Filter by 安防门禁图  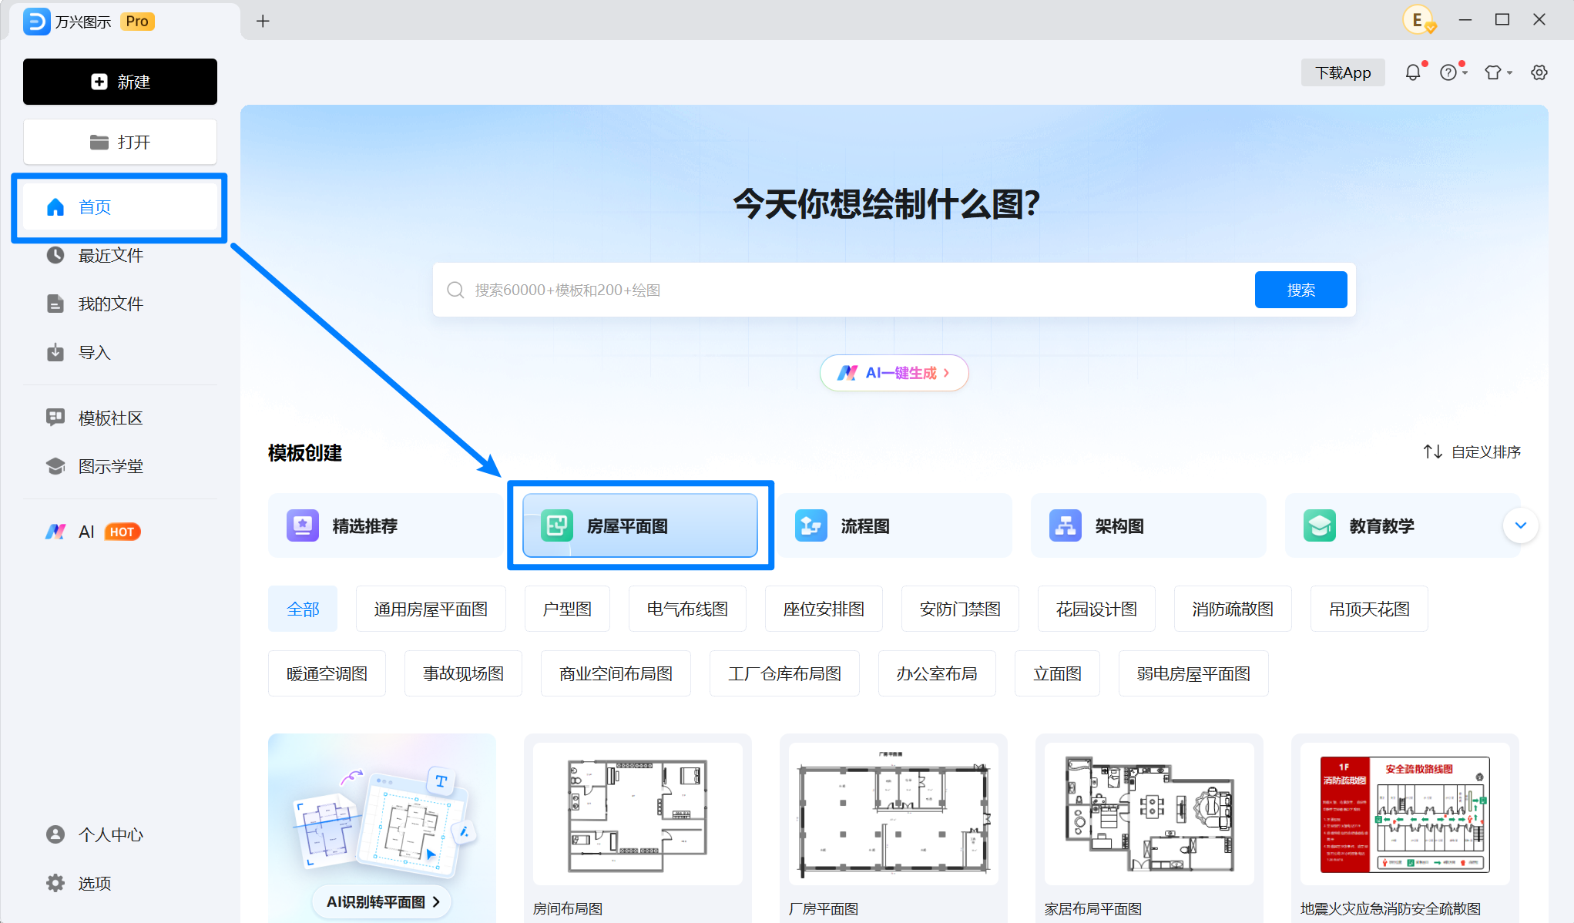click(960, 609)
